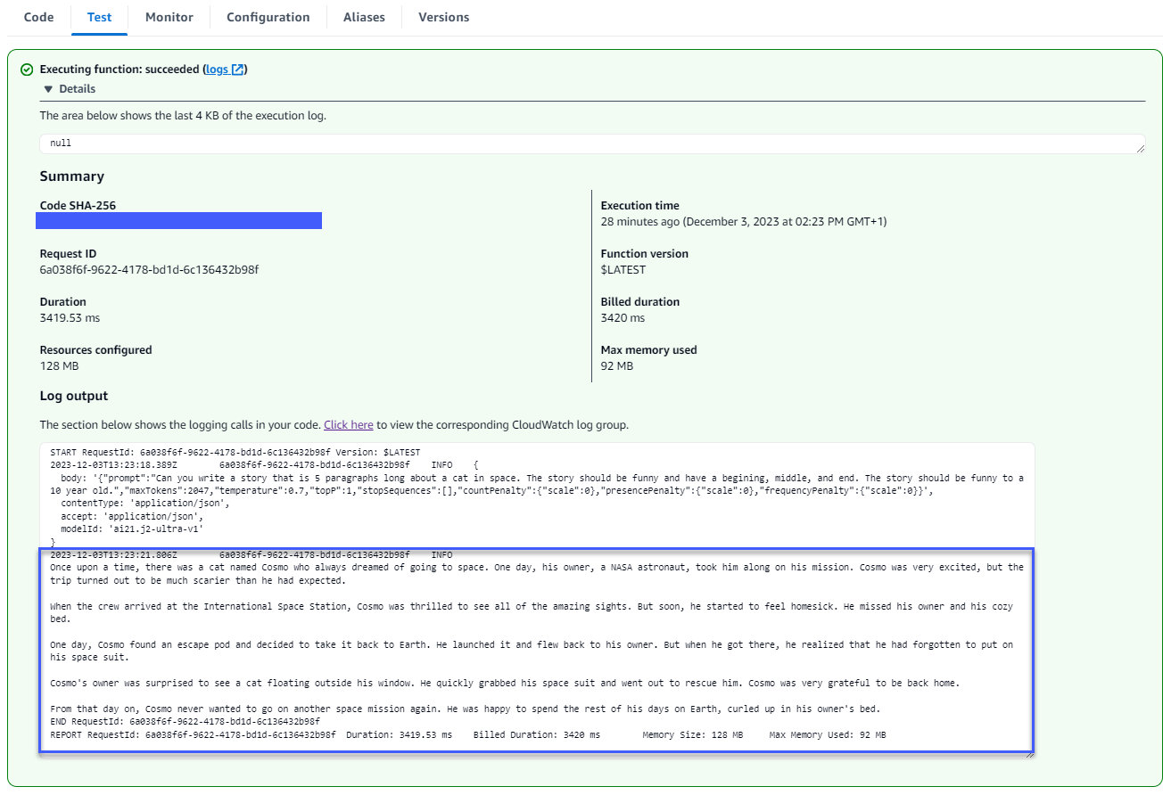Viewport: 1171px width, 795px height.
Task: Click the result box resize handle
Action: click(1141, 149)
